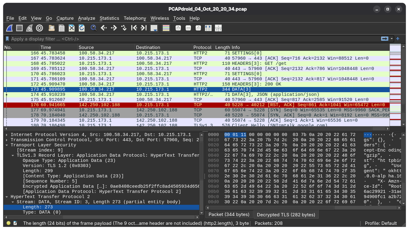This screenshot has width=409, height=230.
Task: Select packet 172 HEADERS[3]: 200 OK
Action: (196, 84)
